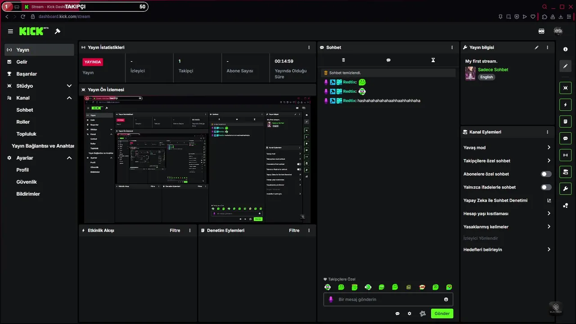Click Filtre in Denetim Eylemleri panel
Viewport: 576px width, 324px height.
coord(294,230)
